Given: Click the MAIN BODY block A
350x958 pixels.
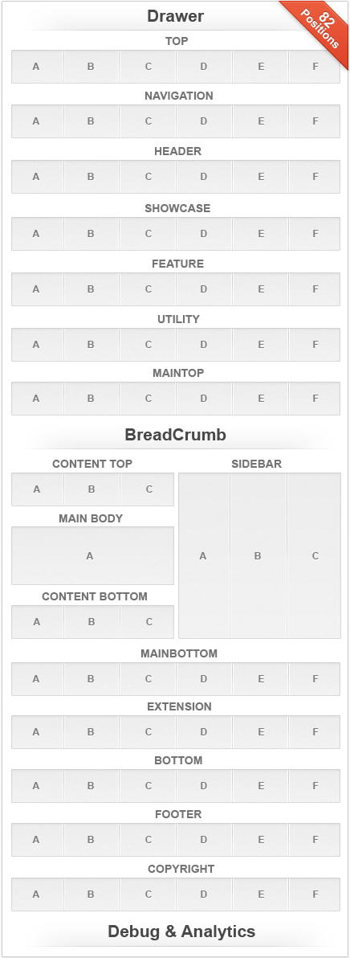Looking at the screenshot, I should tap(92, 556).
